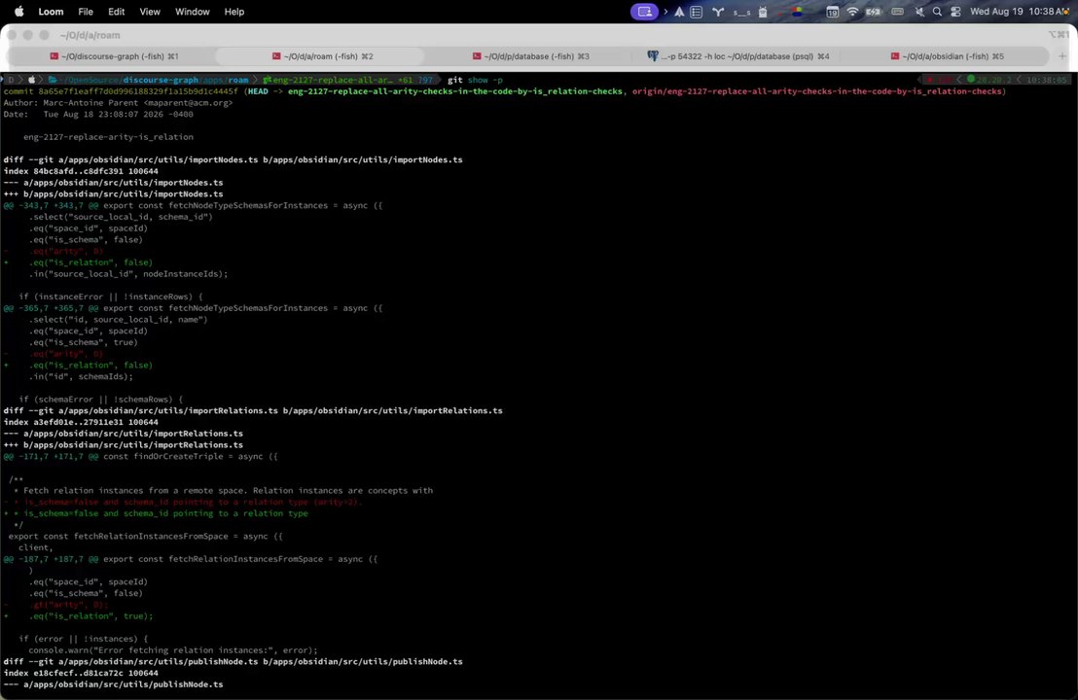Click the Author line for Marc-Antoine Parent
Viewport: 1078px width, 700px height.
pyautogui.click(x=119, y=103)
